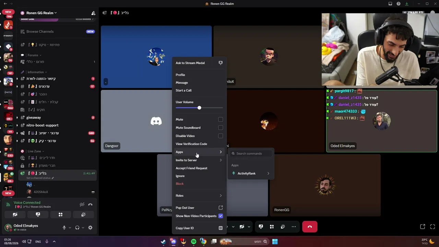439x247 pixels.
Task: Open the soundboard from the Voice Connected panel
Action: click(83, 214)
